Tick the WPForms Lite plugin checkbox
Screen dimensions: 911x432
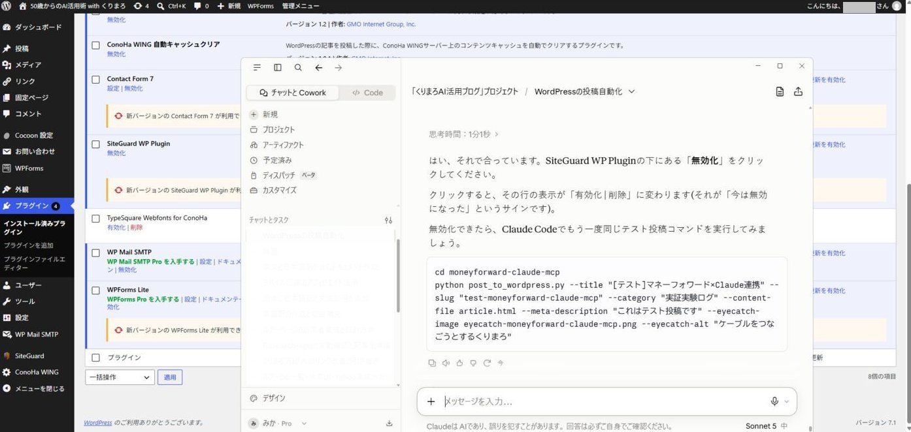click(95, 290)
